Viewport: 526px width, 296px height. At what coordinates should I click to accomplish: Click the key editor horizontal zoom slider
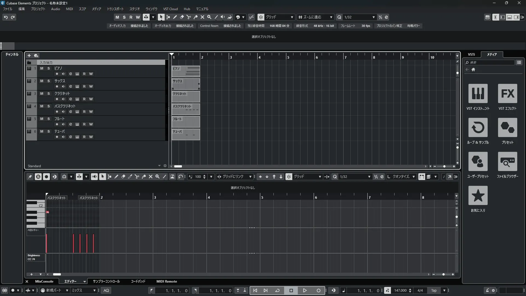coord(443,274)
